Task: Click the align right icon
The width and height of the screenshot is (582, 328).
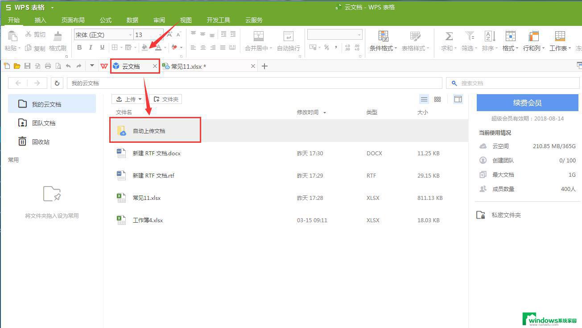Action: click(x=213, y=47)
